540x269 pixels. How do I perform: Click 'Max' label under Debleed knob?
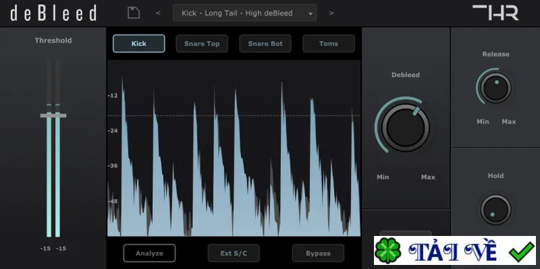(428, 177)
